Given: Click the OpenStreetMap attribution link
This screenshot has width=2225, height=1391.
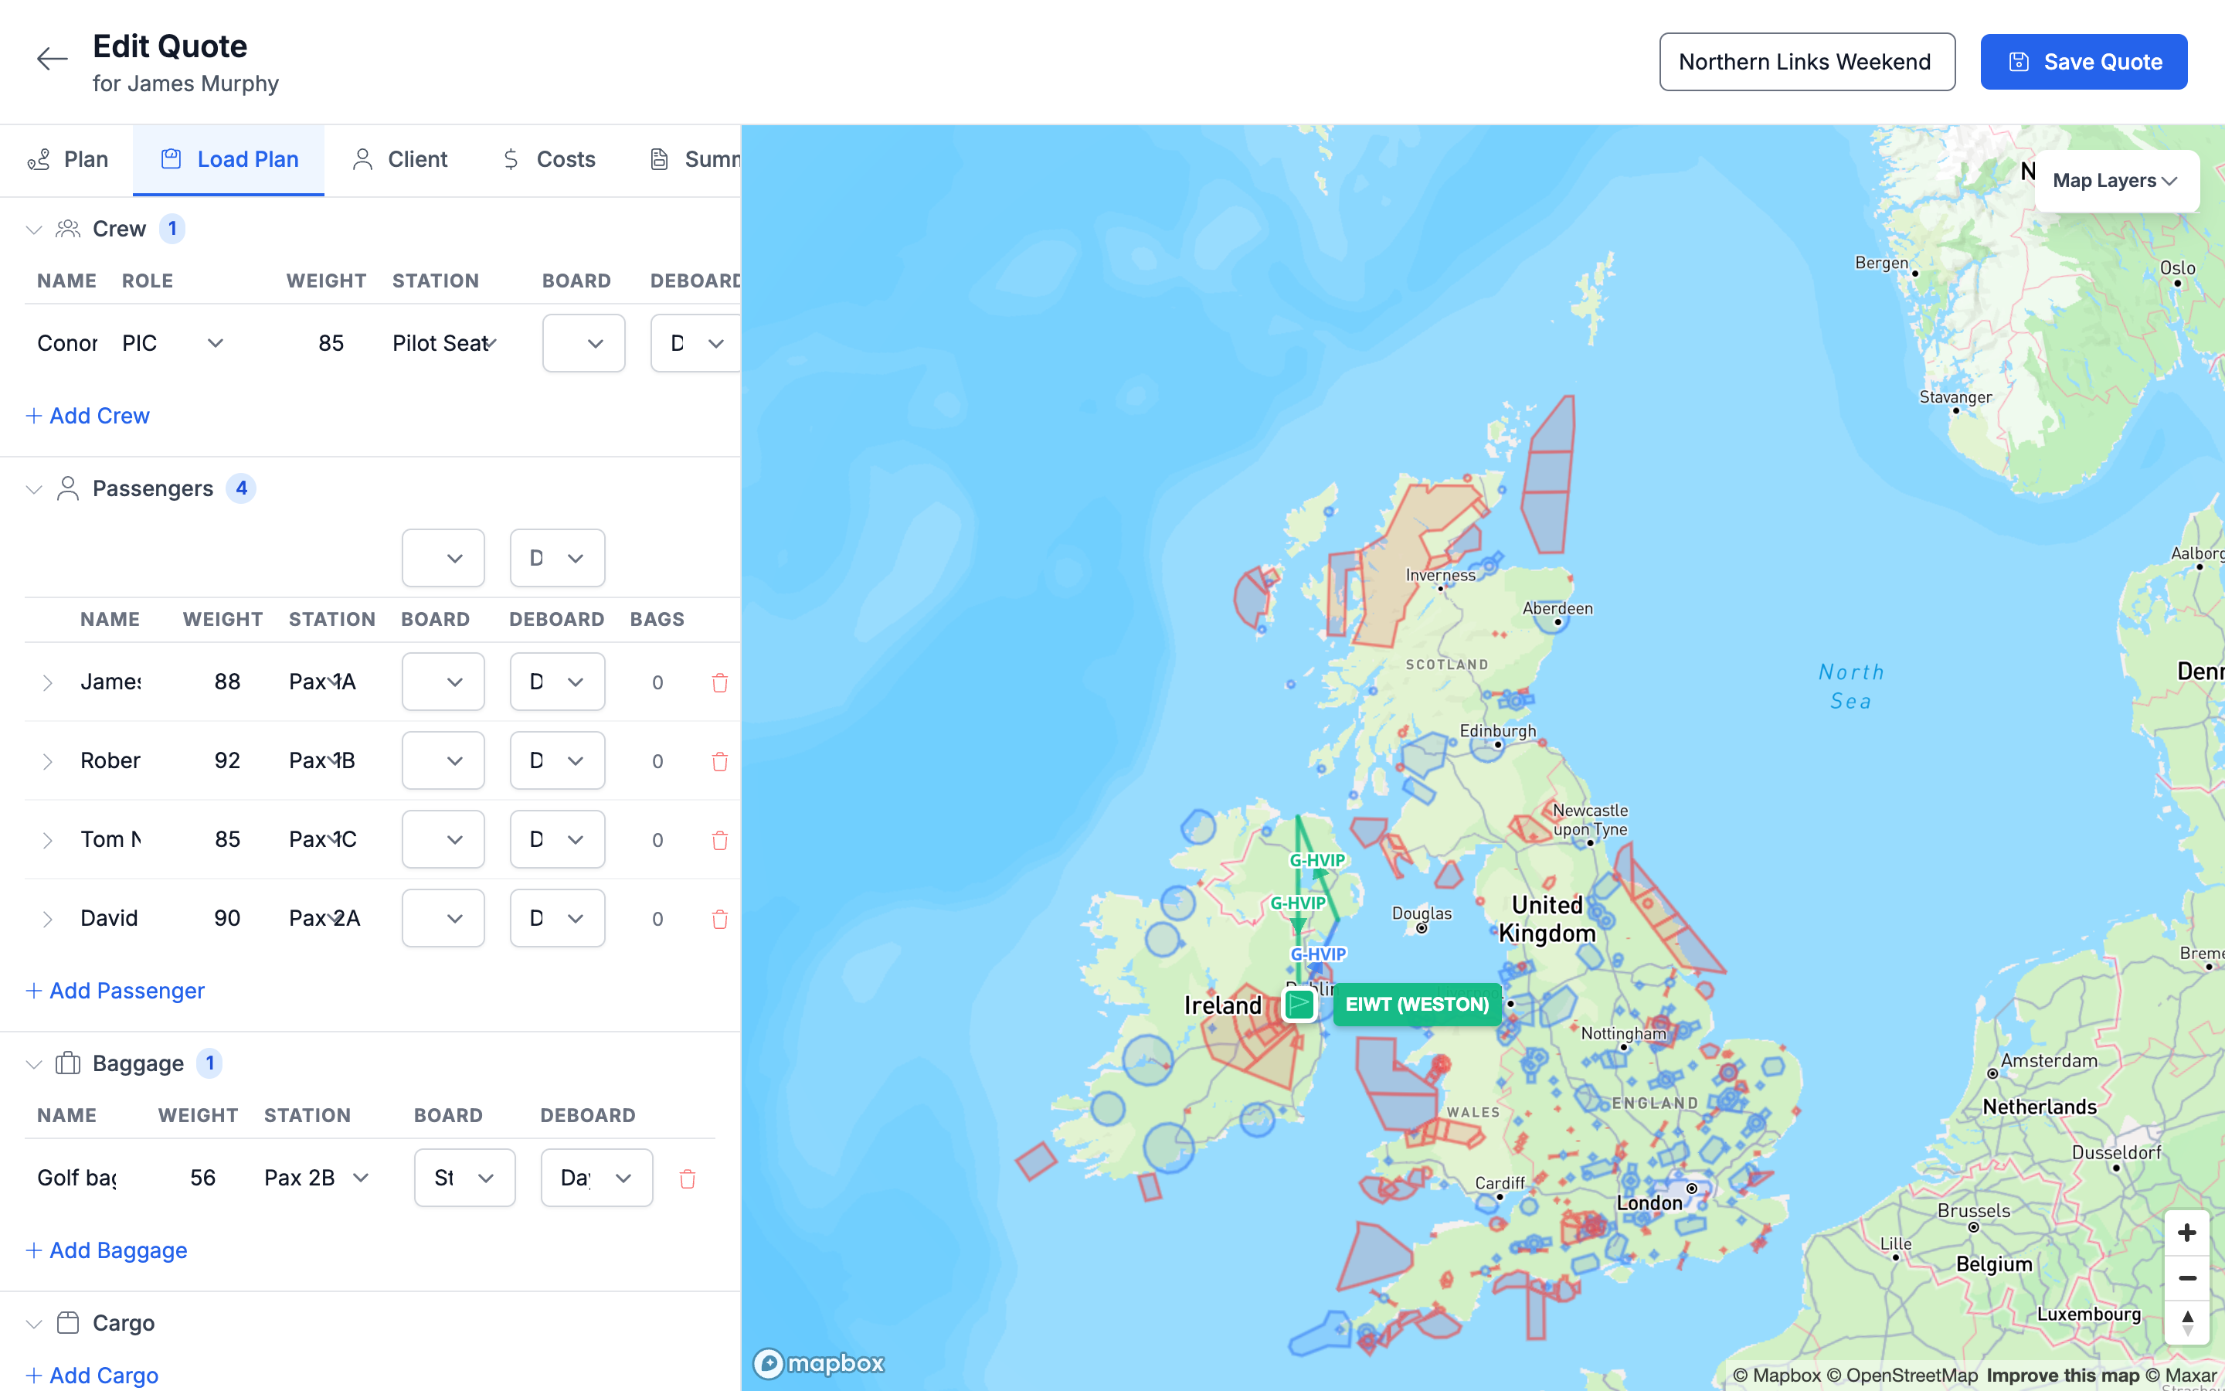Looking at the screenshot, I should (1902, 1376).
